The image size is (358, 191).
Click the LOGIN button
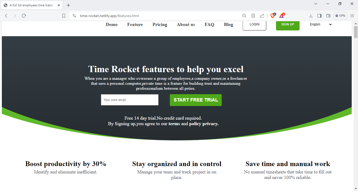click(x=254, y=24)
